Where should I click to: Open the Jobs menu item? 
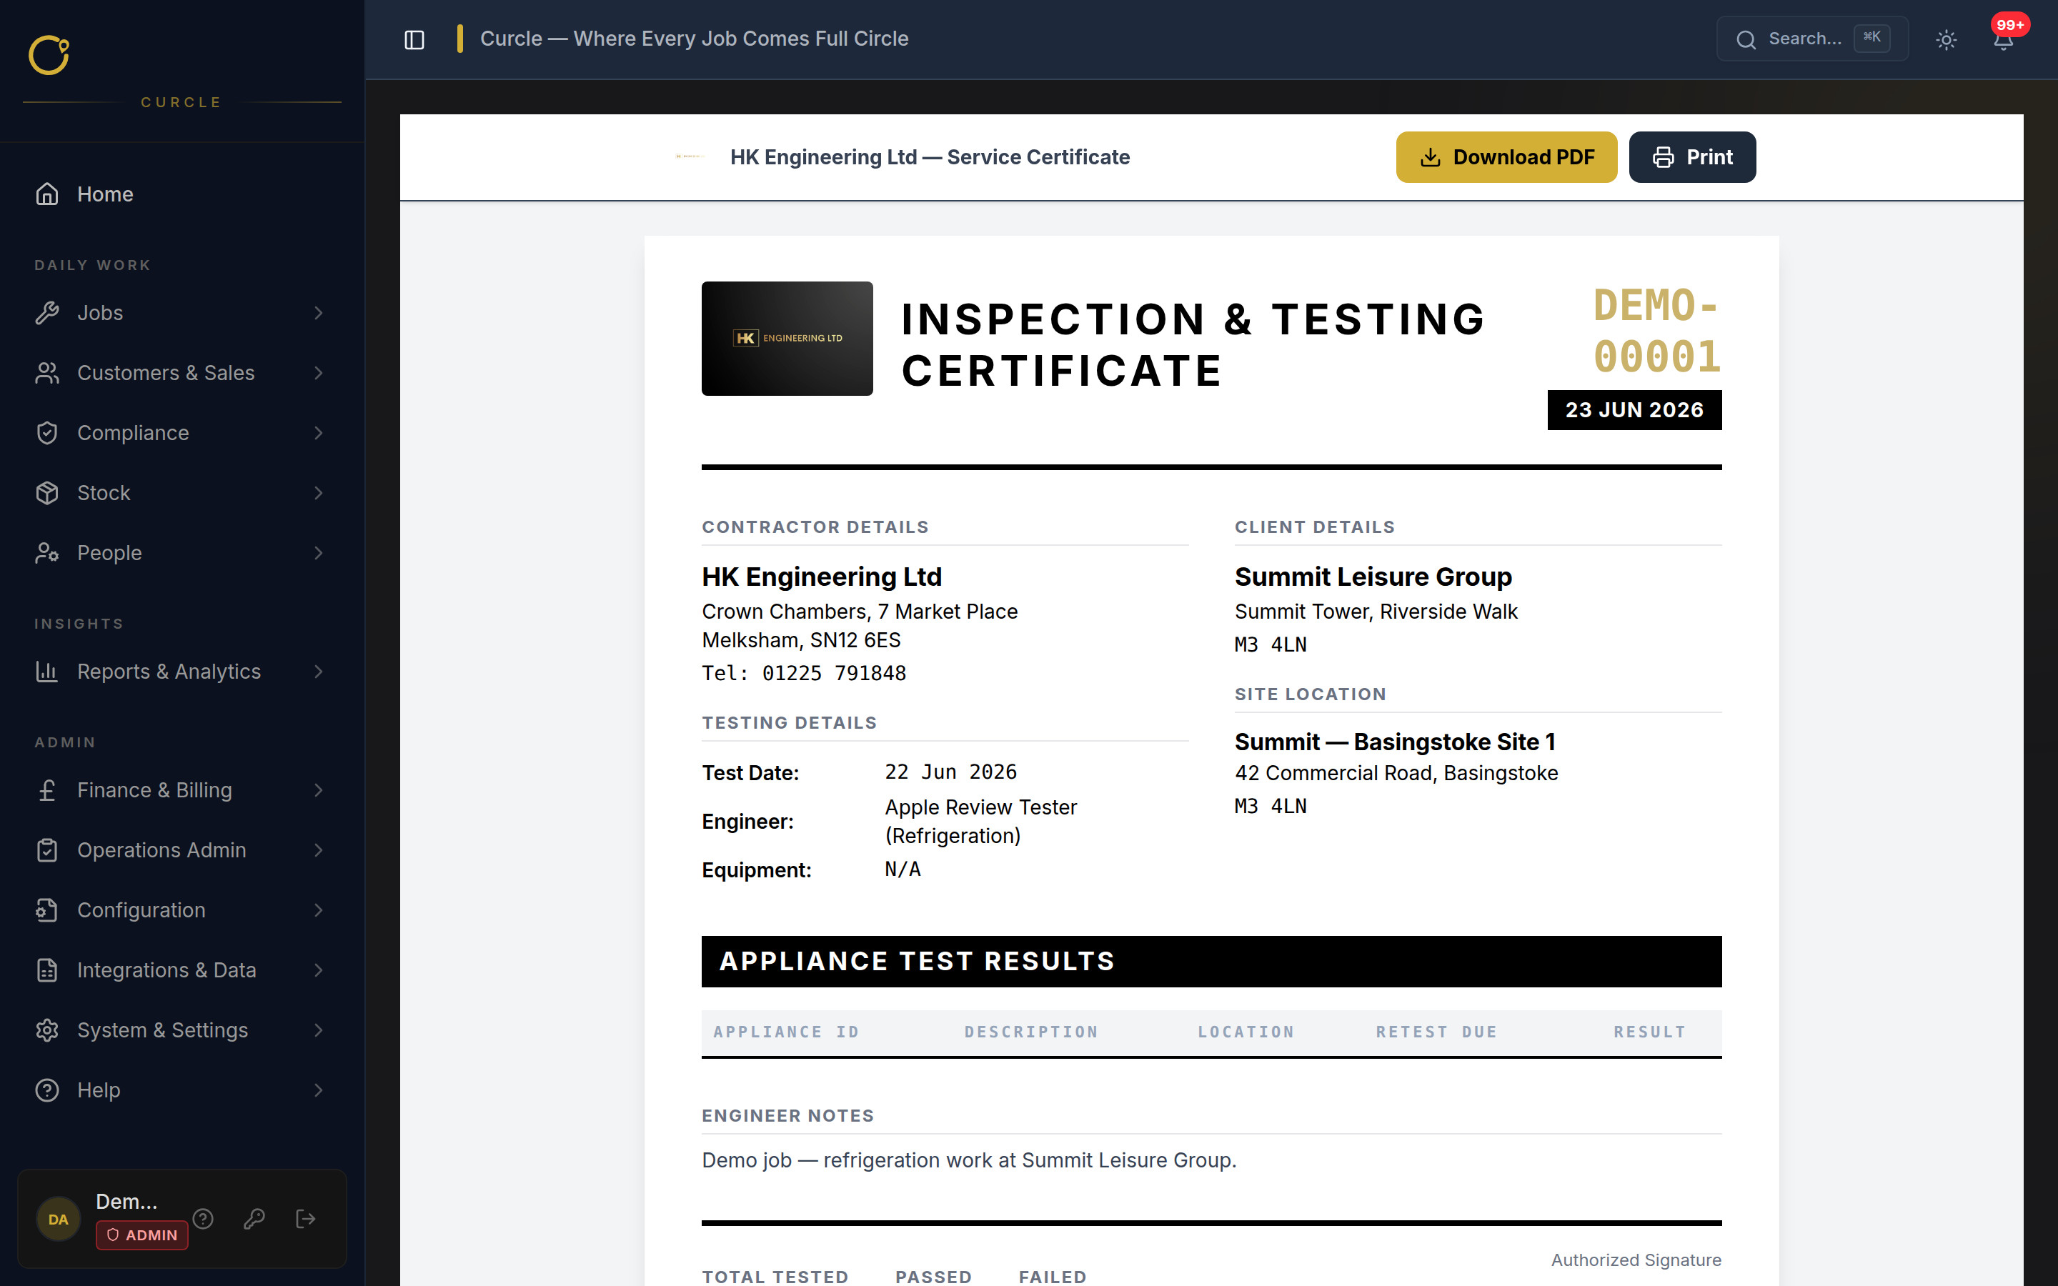point(182,313)
